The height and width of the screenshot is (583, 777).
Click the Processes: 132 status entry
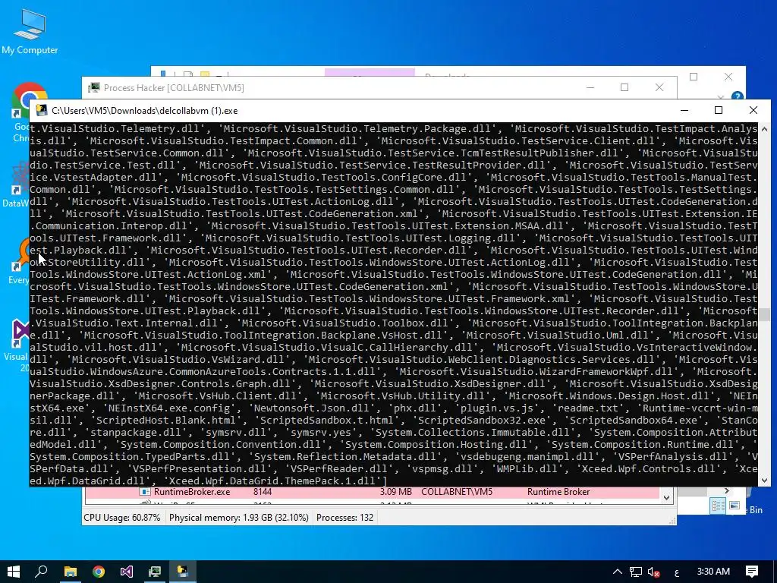(345, 518)
